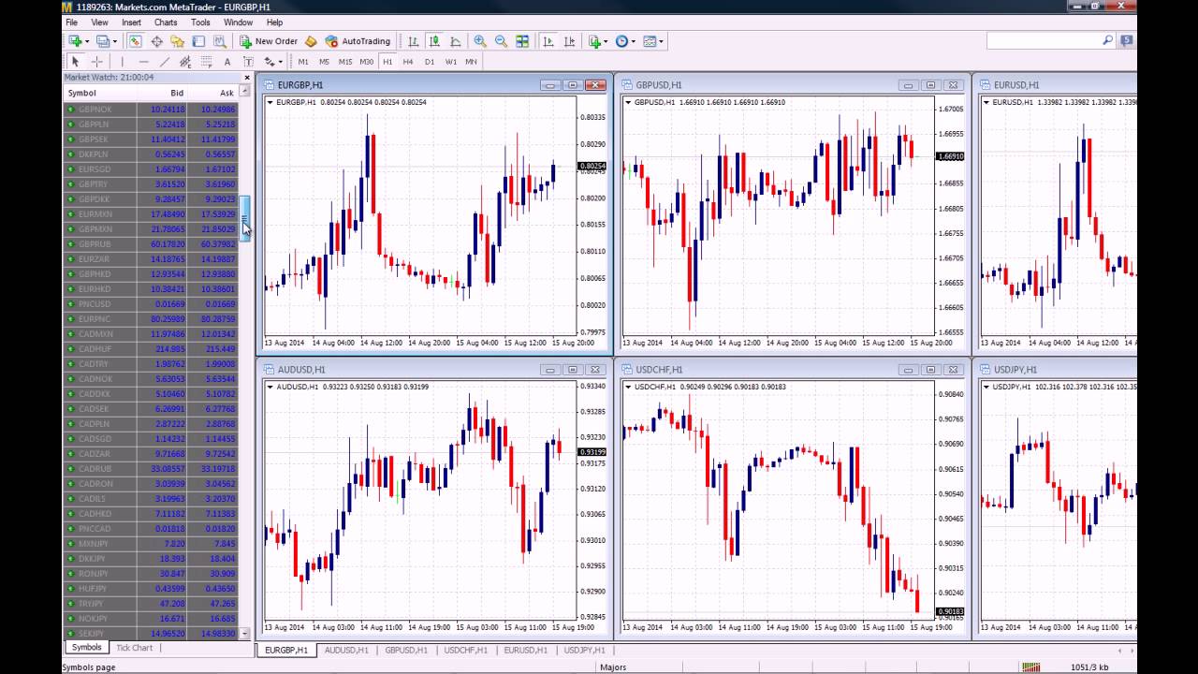The width and height of the screenshot is (1198, 674).
Task: Open the Terminal panel icon
Action: [198, 41]
